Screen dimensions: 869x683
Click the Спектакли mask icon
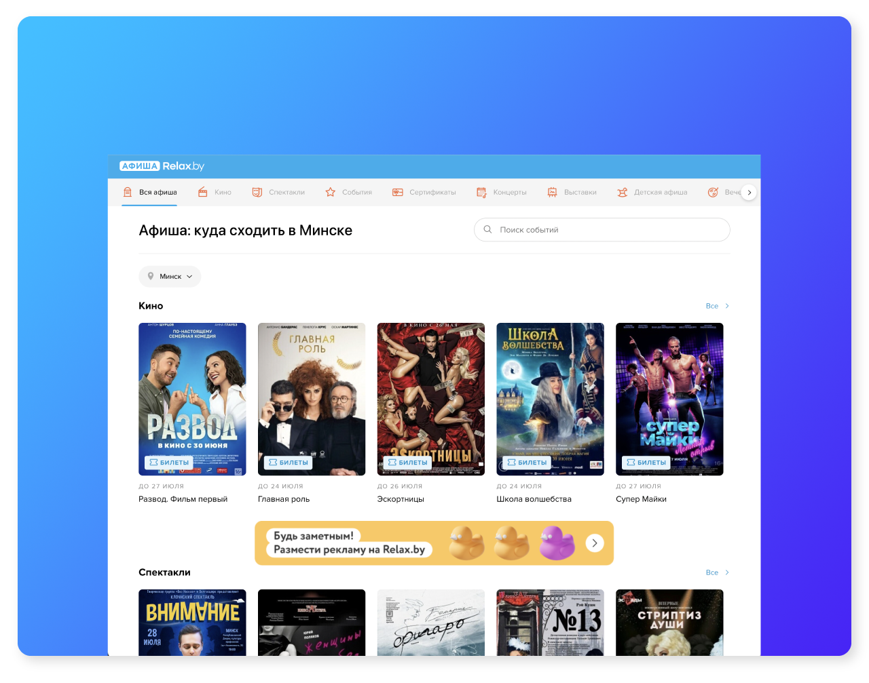257,192
